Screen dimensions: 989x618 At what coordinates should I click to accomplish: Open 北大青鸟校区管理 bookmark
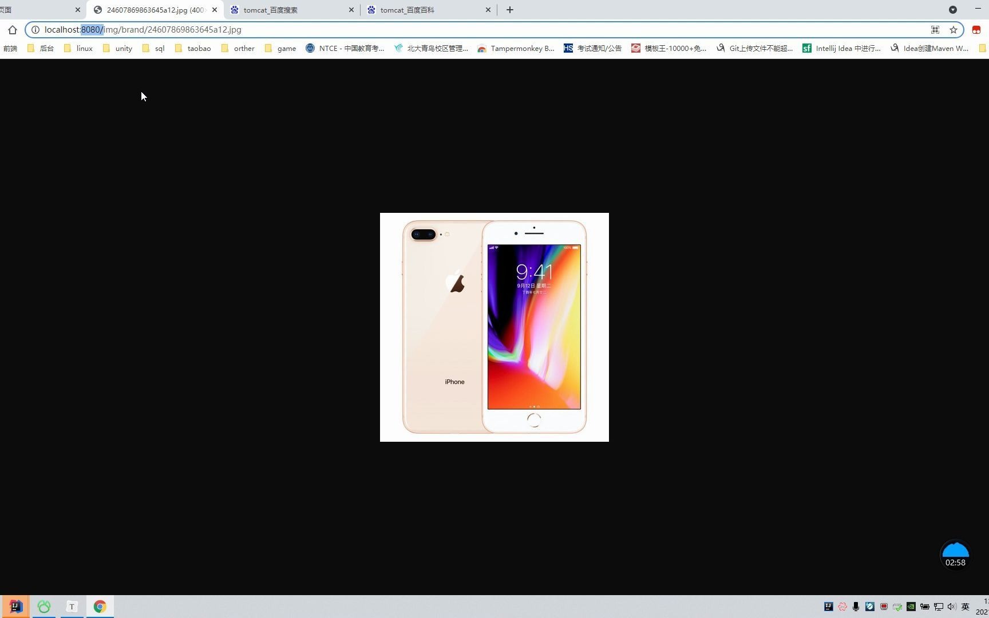point(431,49)
